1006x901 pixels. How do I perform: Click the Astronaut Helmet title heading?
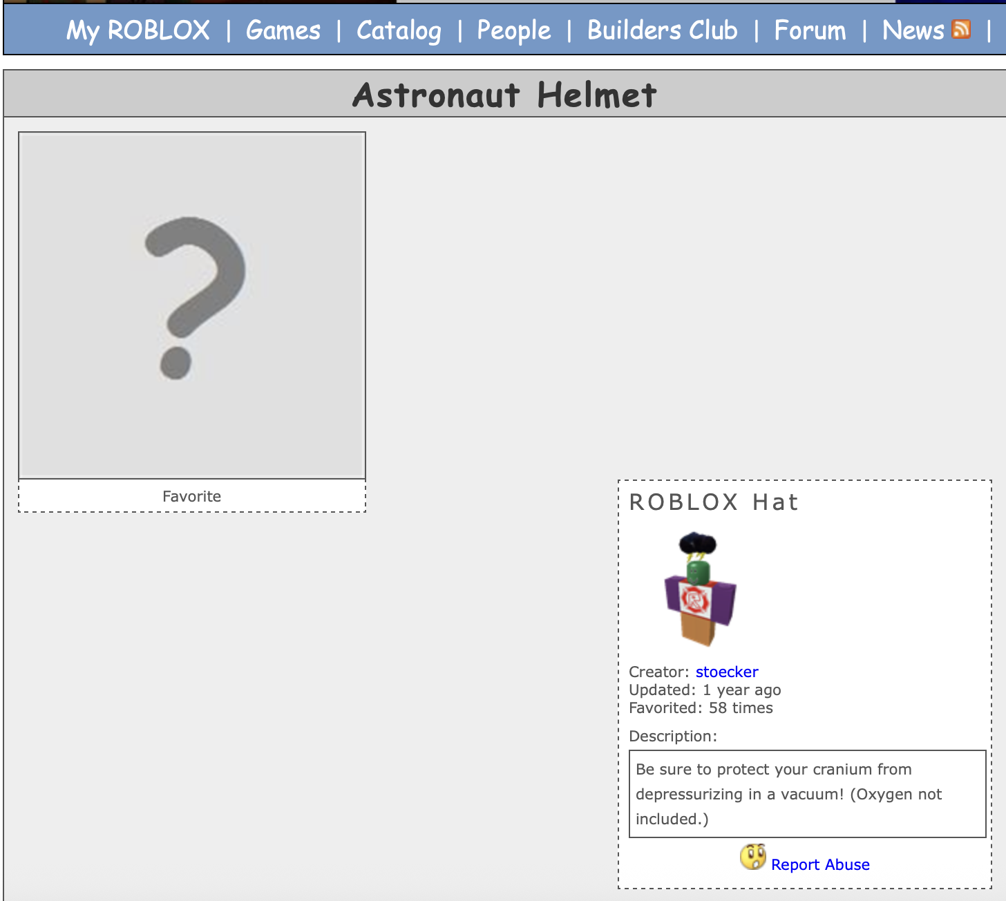[x=504, y=95]
